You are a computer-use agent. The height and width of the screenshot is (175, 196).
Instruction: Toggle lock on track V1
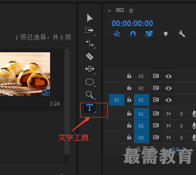[129, 100]
